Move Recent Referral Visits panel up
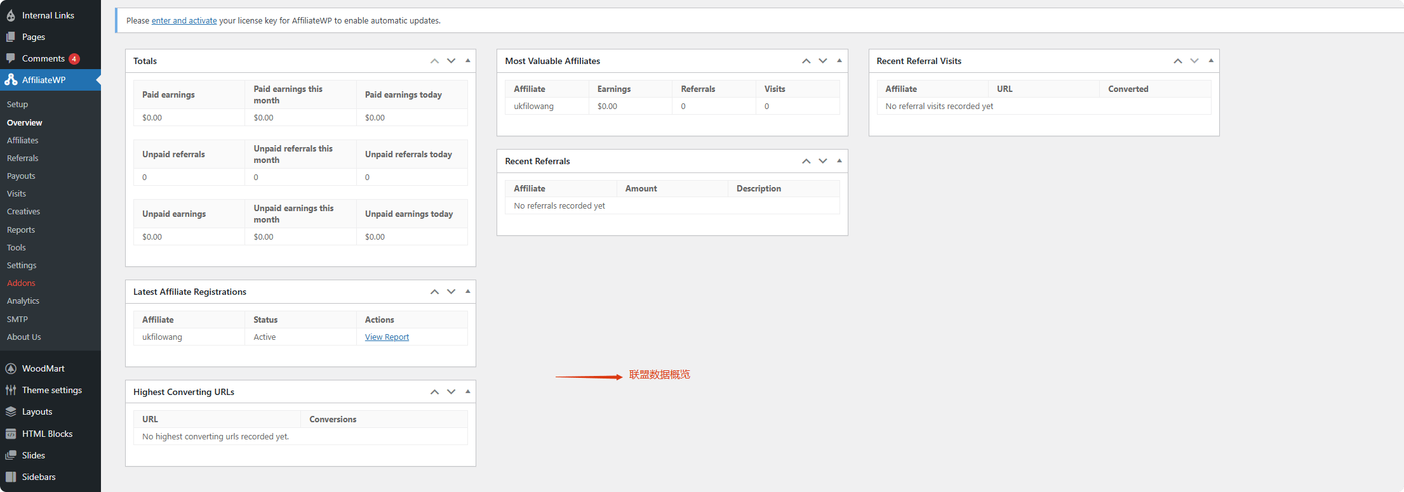 click(x=1178, y=61)
